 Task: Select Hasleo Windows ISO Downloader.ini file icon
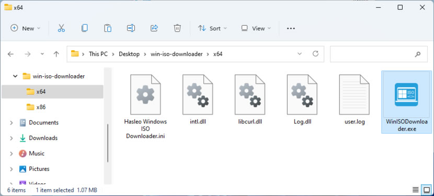click(145, 95)
